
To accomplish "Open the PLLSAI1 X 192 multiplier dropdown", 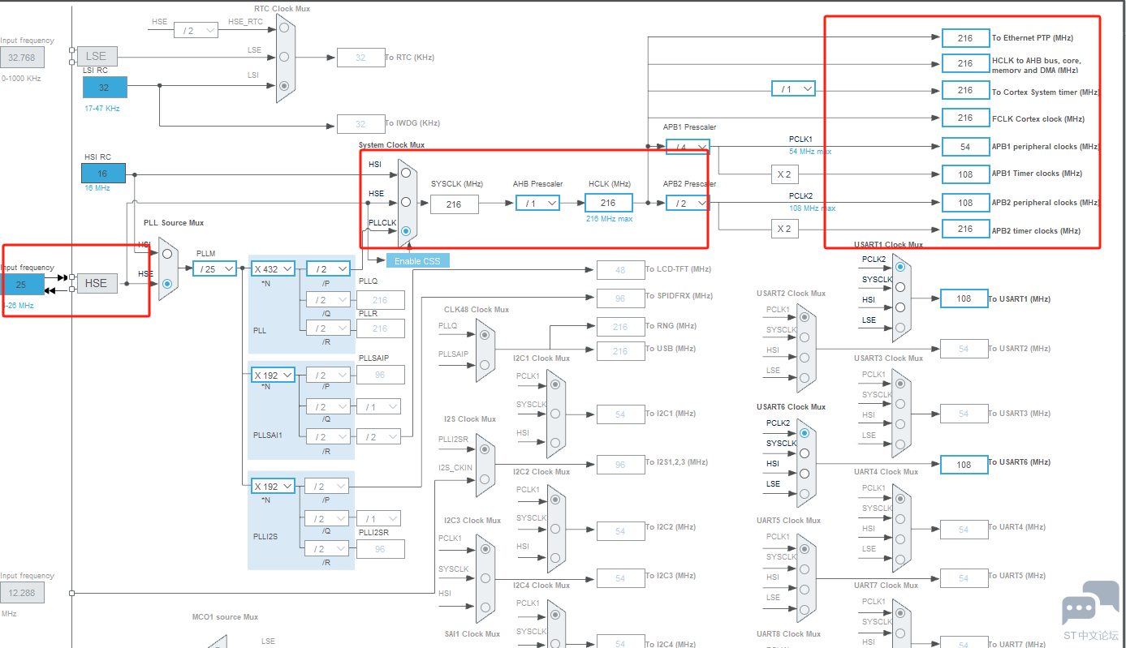I will point(273,375).
